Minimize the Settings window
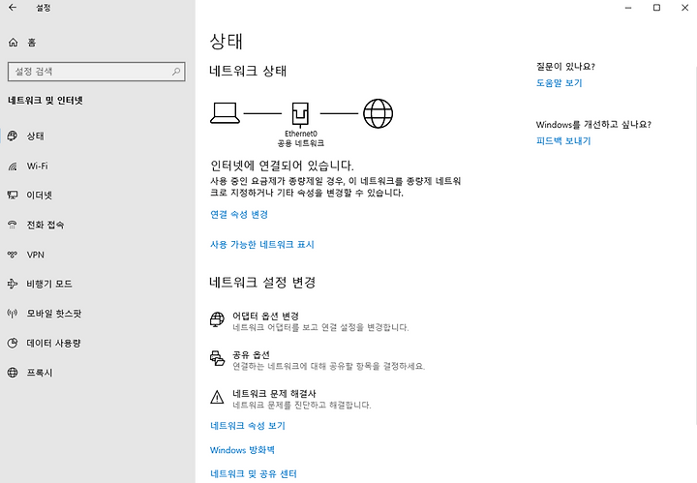This screenshot has height=483, width=697. tap(628, 8)
